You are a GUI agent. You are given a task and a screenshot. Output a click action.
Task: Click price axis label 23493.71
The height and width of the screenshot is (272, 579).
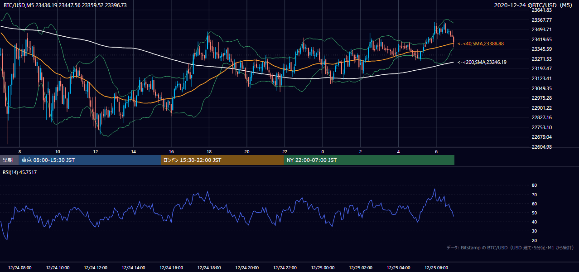pos(541,29)
